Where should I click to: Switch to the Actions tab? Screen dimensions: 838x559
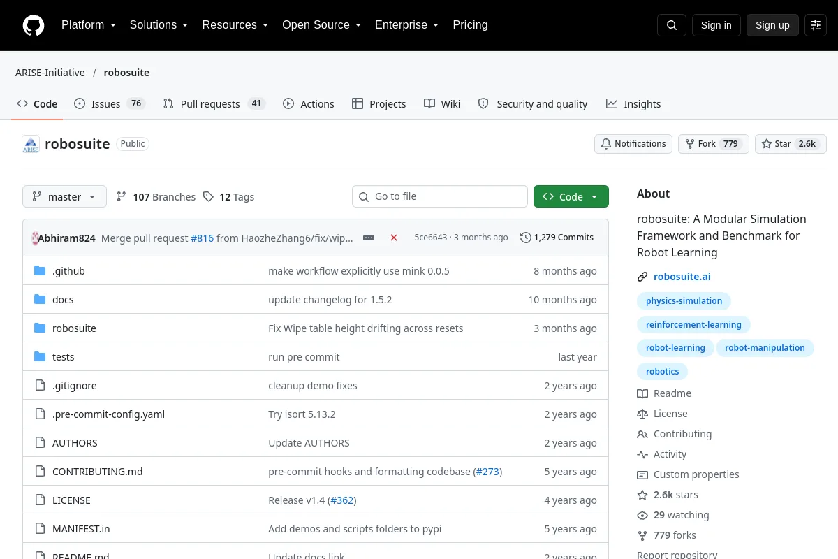(x=309, y=103)
